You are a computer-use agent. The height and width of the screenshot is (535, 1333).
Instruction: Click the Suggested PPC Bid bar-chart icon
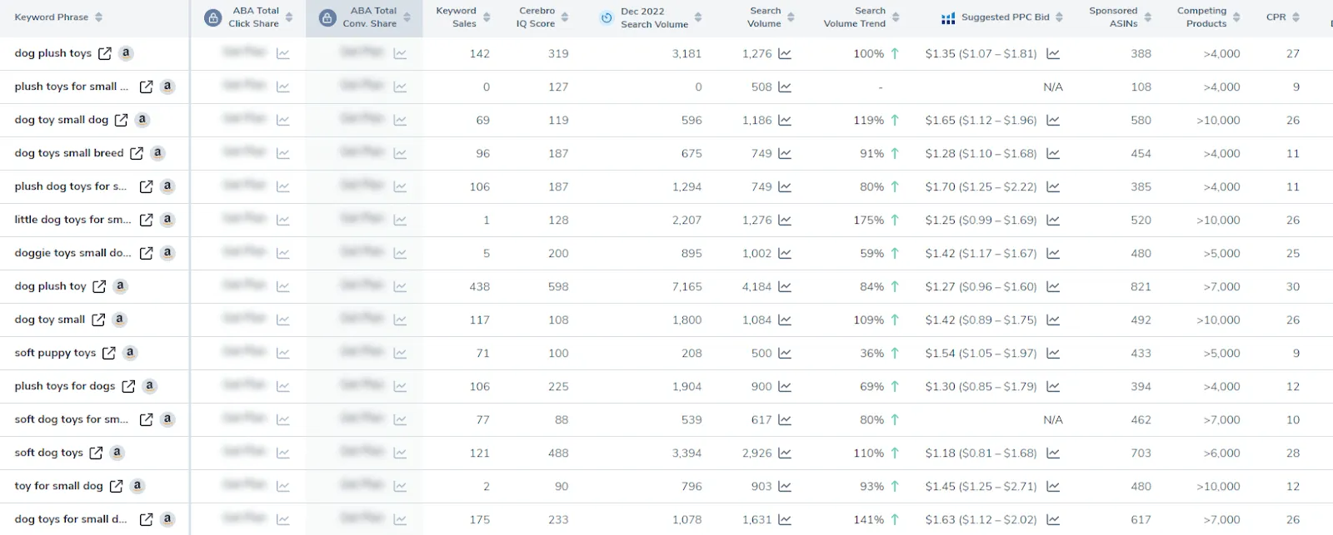(x=948, y=17)
